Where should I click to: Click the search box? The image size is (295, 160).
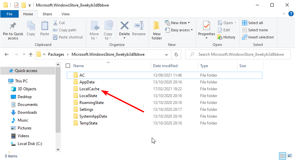(x=238, y=54)
